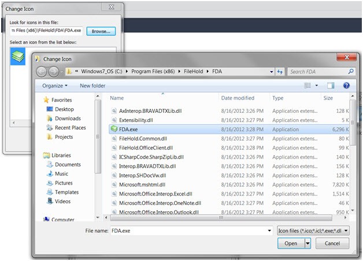The width and height of the screenshot is (363, 261).
Task: Click the File name input field
Action: click(188, 231)
